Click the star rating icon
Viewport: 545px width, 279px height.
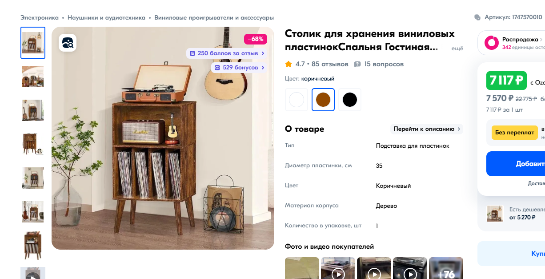point(289,64)
